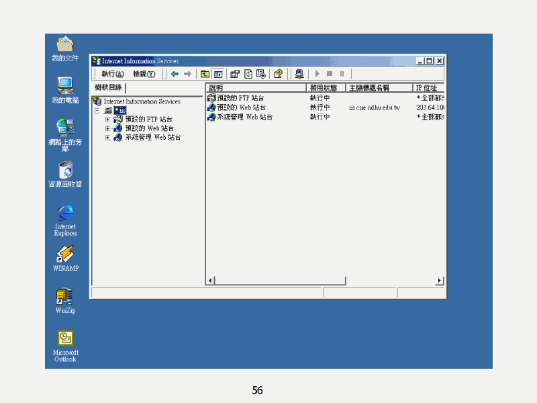This screenshot has width=537, height=403.
Task: Expand 系統管理 Web 站台 tree node
Action: point(107,138)
